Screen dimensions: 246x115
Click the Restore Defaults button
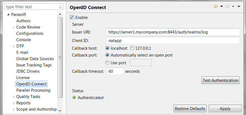[x=190, y=108]
